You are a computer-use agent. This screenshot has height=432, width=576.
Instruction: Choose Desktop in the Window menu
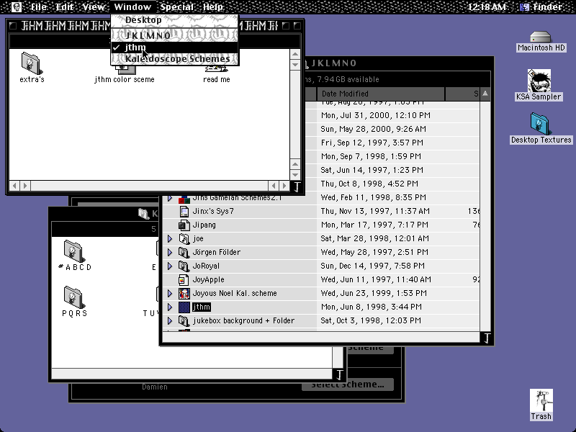click(x=174, y=20)
